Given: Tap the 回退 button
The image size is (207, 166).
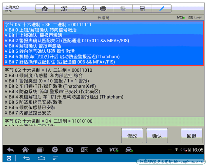Looking at the screenshot, I should [191, 136].
